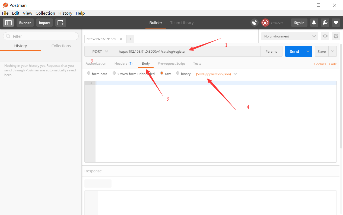Open the History menu
The height and width of the screenshot is (215, 343).
click(65, 13)
